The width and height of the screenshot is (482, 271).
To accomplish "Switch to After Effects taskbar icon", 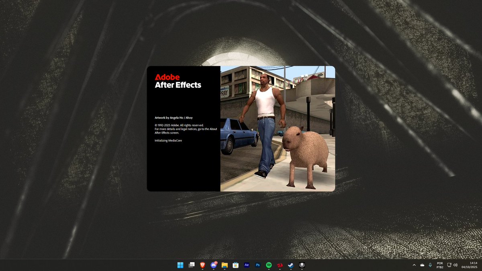I will click(x=247, y=265).
